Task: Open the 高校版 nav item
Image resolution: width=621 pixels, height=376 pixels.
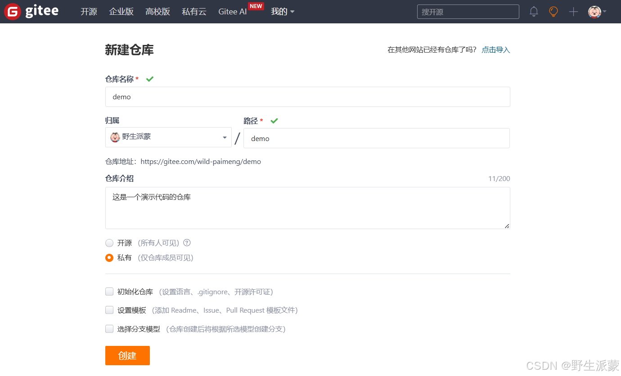Action: (x=158, y=12)
